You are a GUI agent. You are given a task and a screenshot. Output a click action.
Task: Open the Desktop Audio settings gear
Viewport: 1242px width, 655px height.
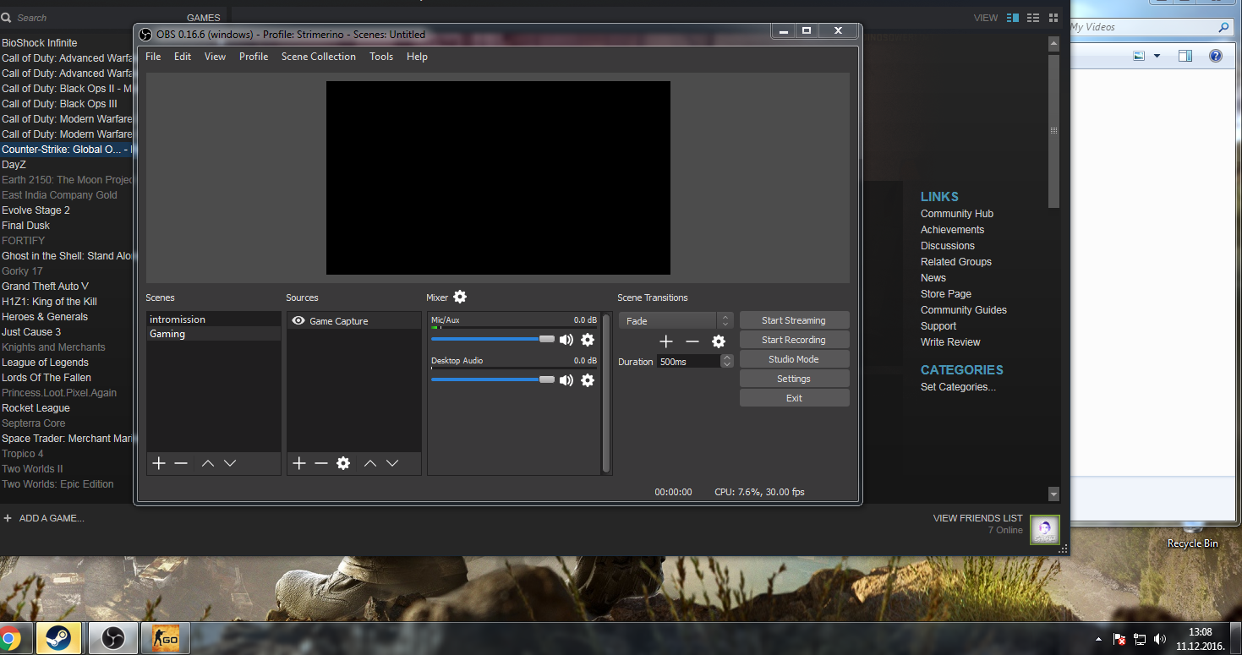coord(588,380)
